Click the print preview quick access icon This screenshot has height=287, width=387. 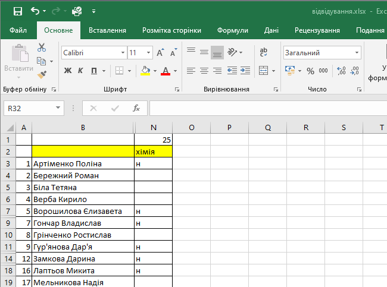point(77,11)
